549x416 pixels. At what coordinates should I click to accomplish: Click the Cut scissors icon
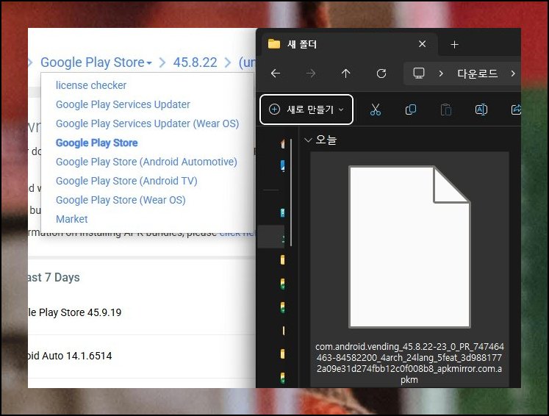[x=376, y=110]
